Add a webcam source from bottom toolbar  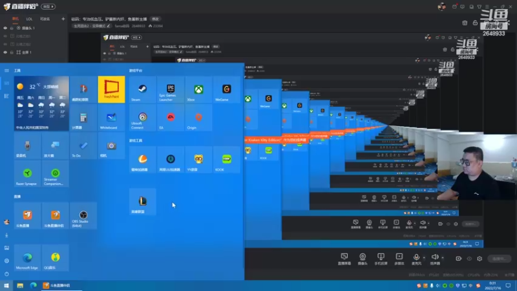click(363, 259)
